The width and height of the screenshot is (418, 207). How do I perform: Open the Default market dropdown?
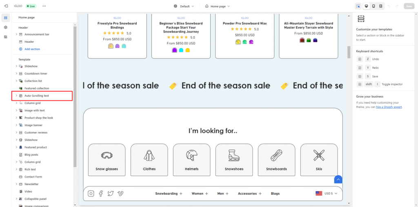[x=184, y=6]
